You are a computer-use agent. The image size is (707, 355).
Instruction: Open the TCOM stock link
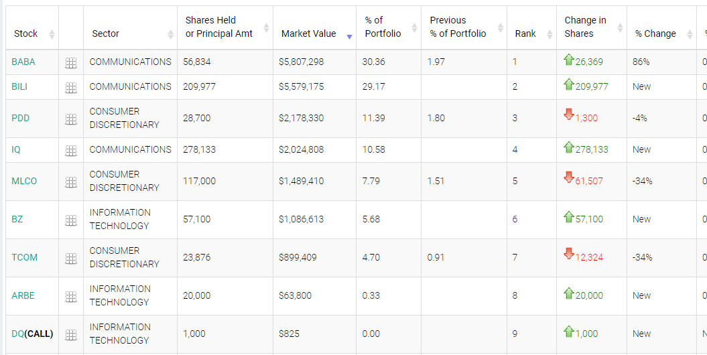click(25, 257)
